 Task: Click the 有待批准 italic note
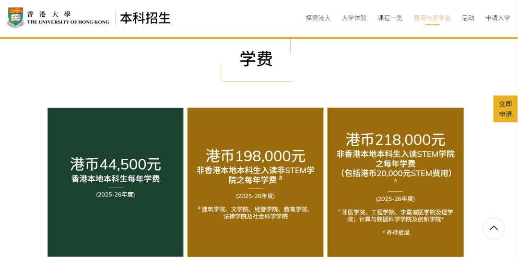click(x=396, y=232)
